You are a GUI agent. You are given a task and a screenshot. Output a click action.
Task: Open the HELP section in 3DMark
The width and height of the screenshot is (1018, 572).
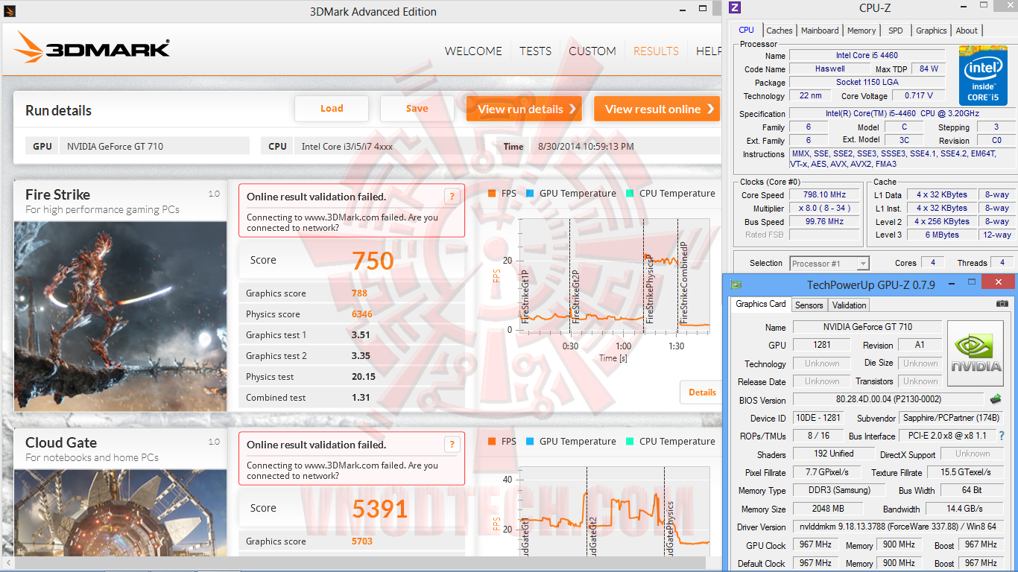point(709,51)
